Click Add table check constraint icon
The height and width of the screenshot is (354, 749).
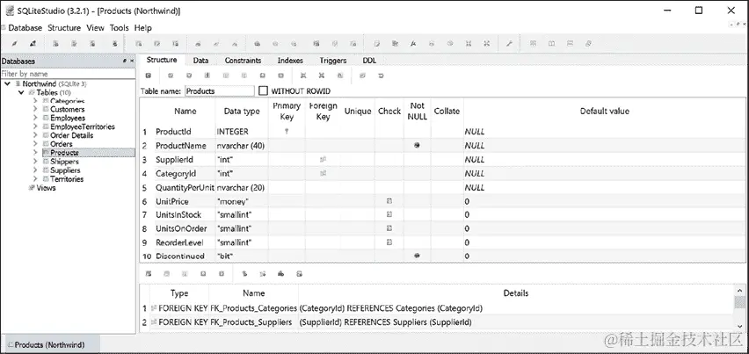[x=300, y=274]
